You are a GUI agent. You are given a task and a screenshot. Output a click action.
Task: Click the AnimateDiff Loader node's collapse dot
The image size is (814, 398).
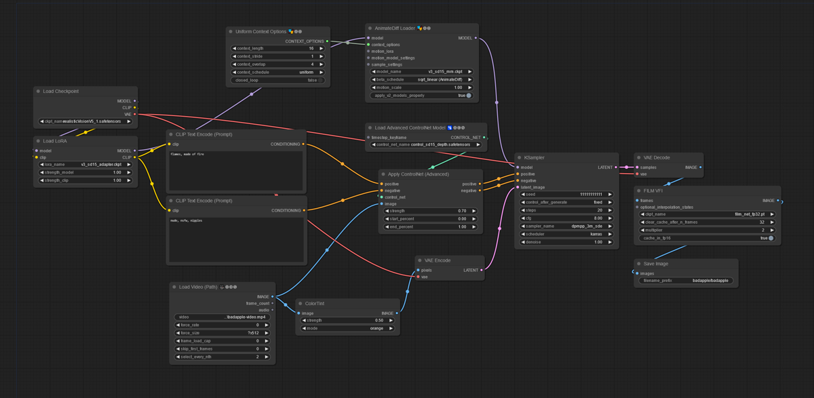click(x=370, y=28)
